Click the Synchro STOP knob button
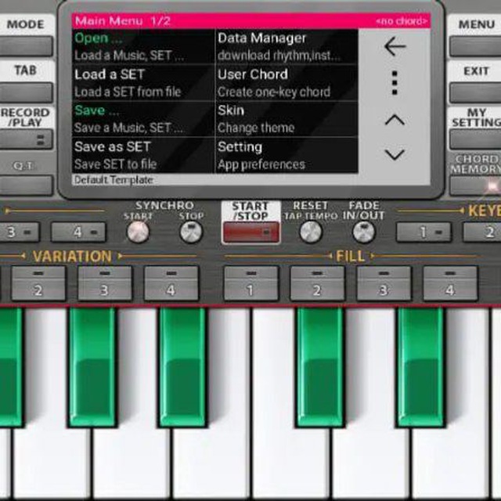The width and height of the screenshot is (501, 501). [191, 232]
